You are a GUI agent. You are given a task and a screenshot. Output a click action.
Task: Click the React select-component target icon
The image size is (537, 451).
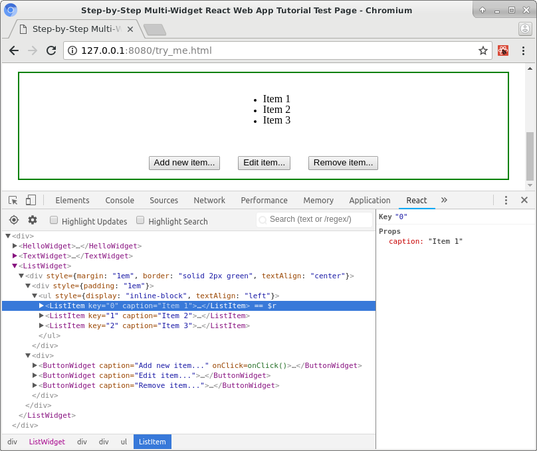point(14,220)
